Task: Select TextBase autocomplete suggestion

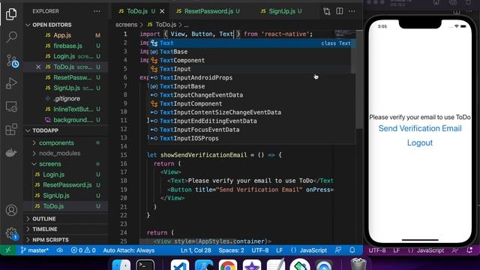Action: coord(250,52)
